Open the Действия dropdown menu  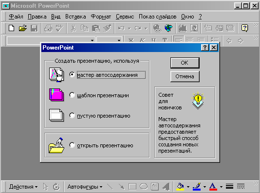pos(23,187)
